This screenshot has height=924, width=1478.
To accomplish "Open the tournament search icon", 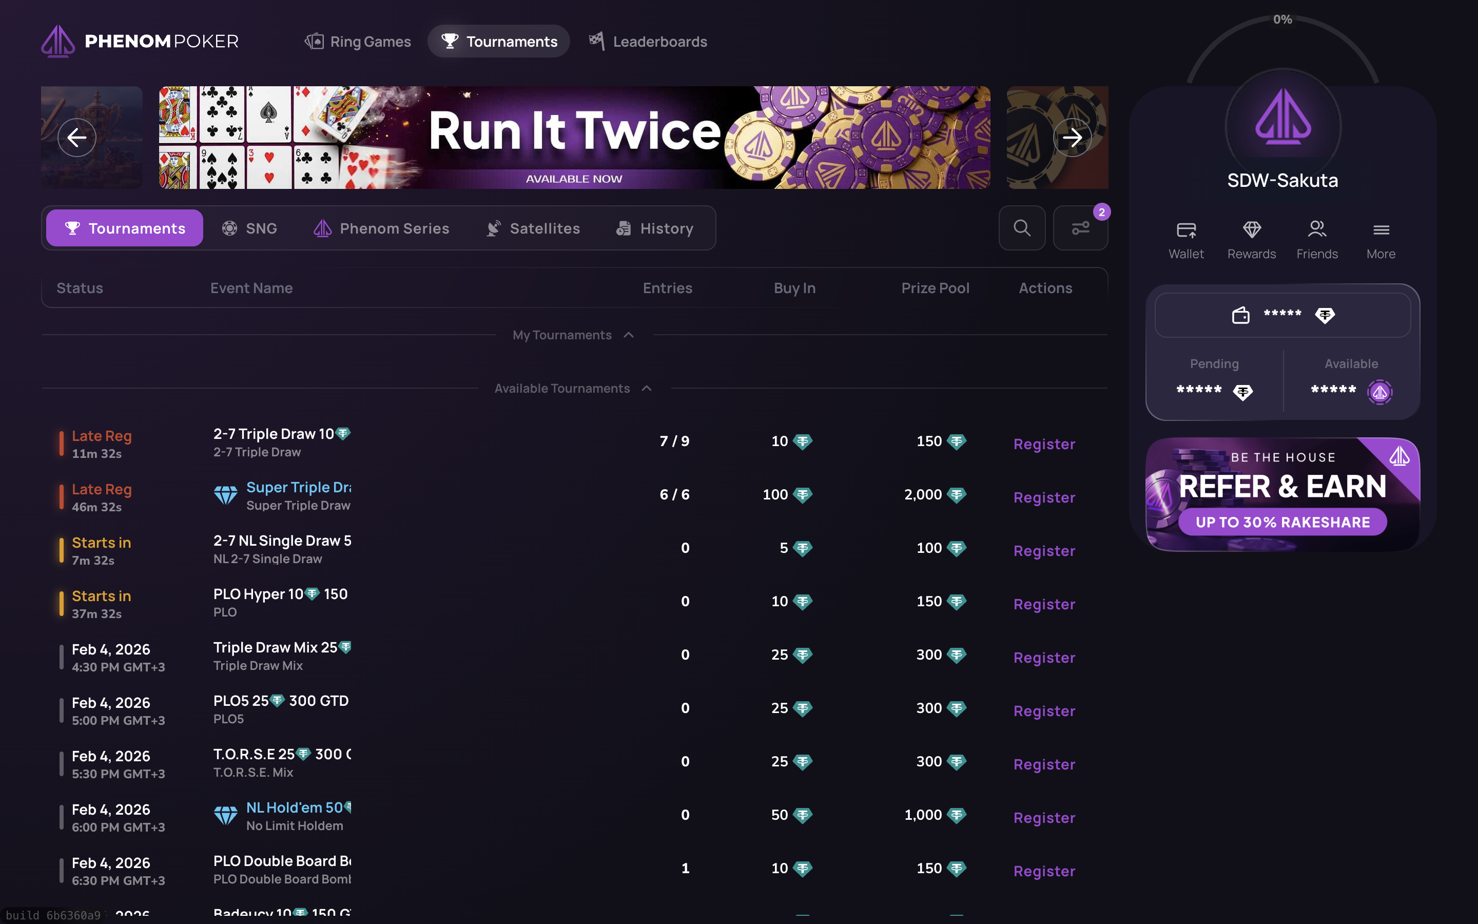I will pyautogui.click(x=1022, y=228).
